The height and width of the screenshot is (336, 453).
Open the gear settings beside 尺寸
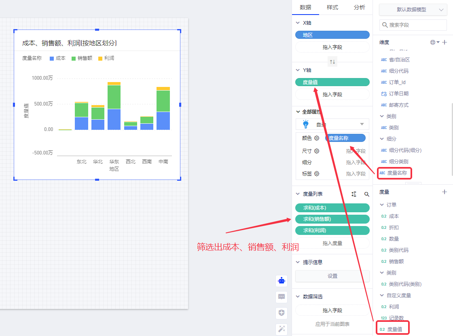tap(317, 151)
